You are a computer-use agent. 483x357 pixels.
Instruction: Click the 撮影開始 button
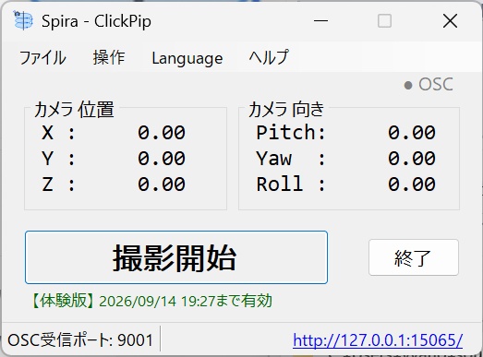[x=176, y=257]
